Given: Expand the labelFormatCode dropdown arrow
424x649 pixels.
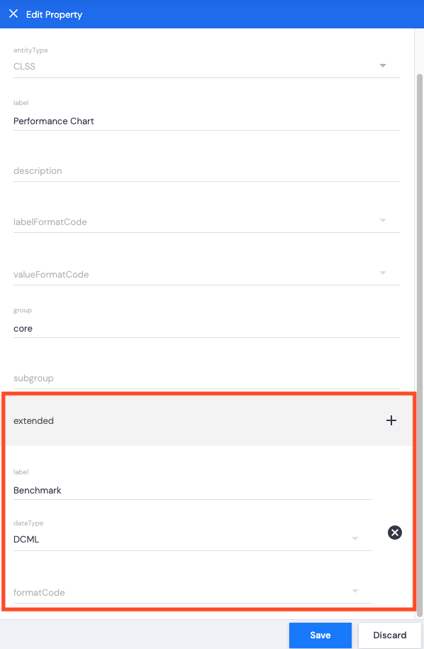Looking at the screenshot, I should (383, 221).
